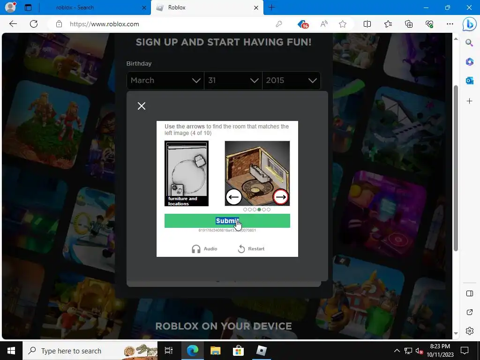Open the Edge shopping coupons icon
The width and height of the screenshot is (480, 360).
[303, 24]
